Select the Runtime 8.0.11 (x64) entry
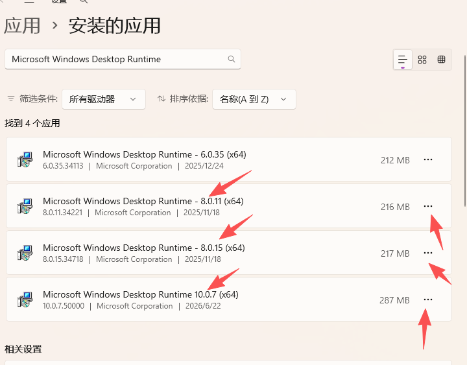467x365 pixels. (229, 206)
